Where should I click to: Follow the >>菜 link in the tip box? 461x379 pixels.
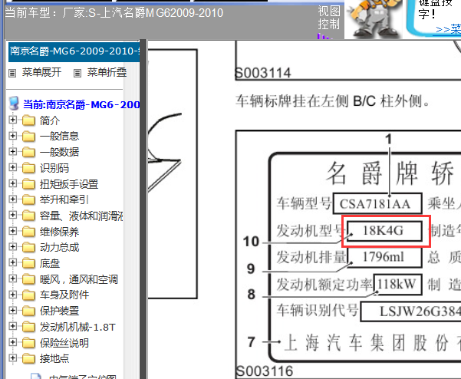449,29
